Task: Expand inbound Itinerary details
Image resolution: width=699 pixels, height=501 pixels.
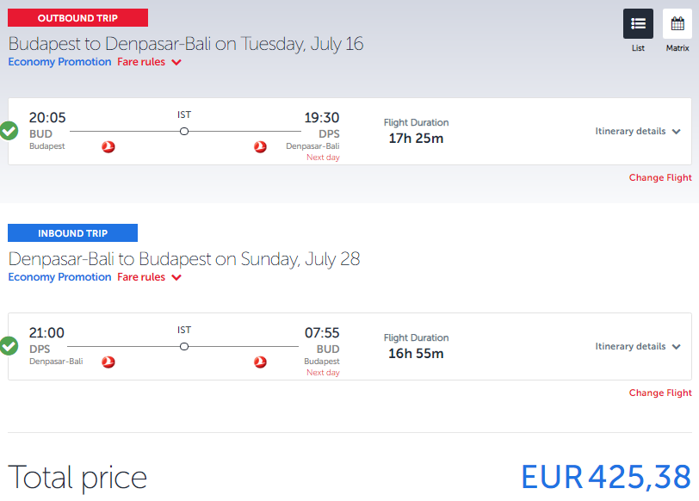Action: 638,346
